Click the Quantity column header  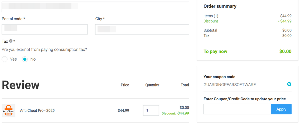[152, 85]
